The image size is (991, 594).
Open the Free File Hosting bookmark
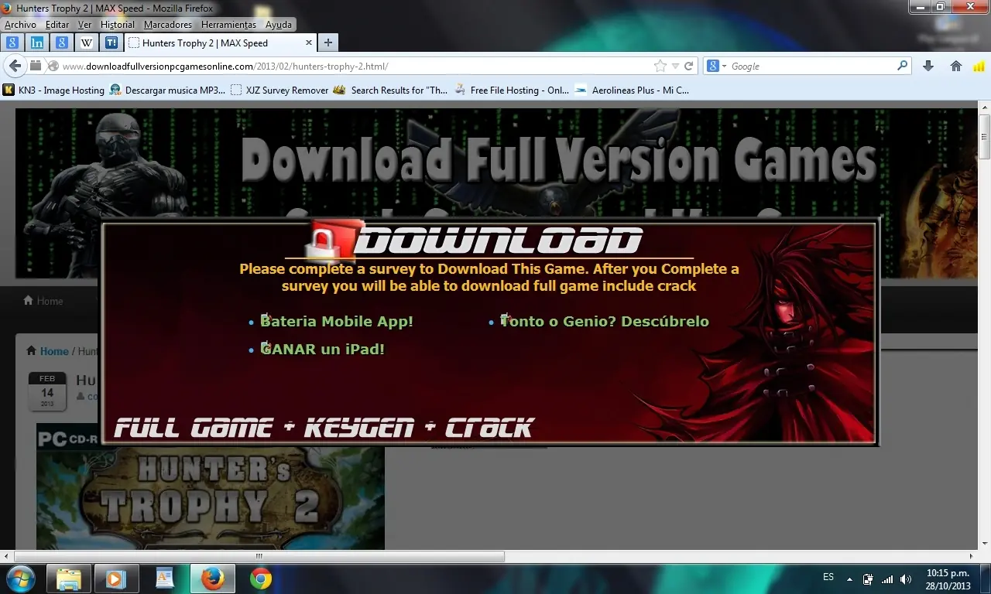(511, 90)
